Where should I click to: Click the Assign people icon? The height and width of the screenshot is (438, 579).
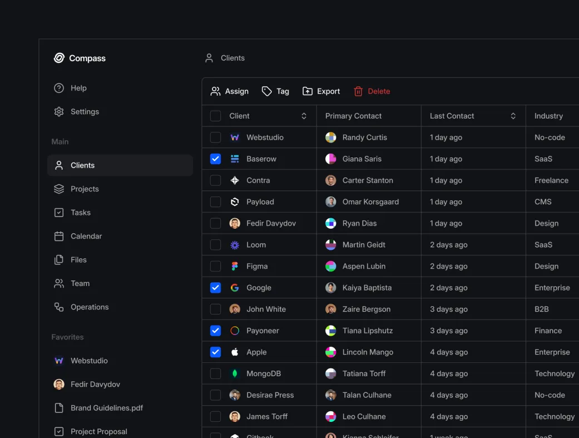(215, 91)
